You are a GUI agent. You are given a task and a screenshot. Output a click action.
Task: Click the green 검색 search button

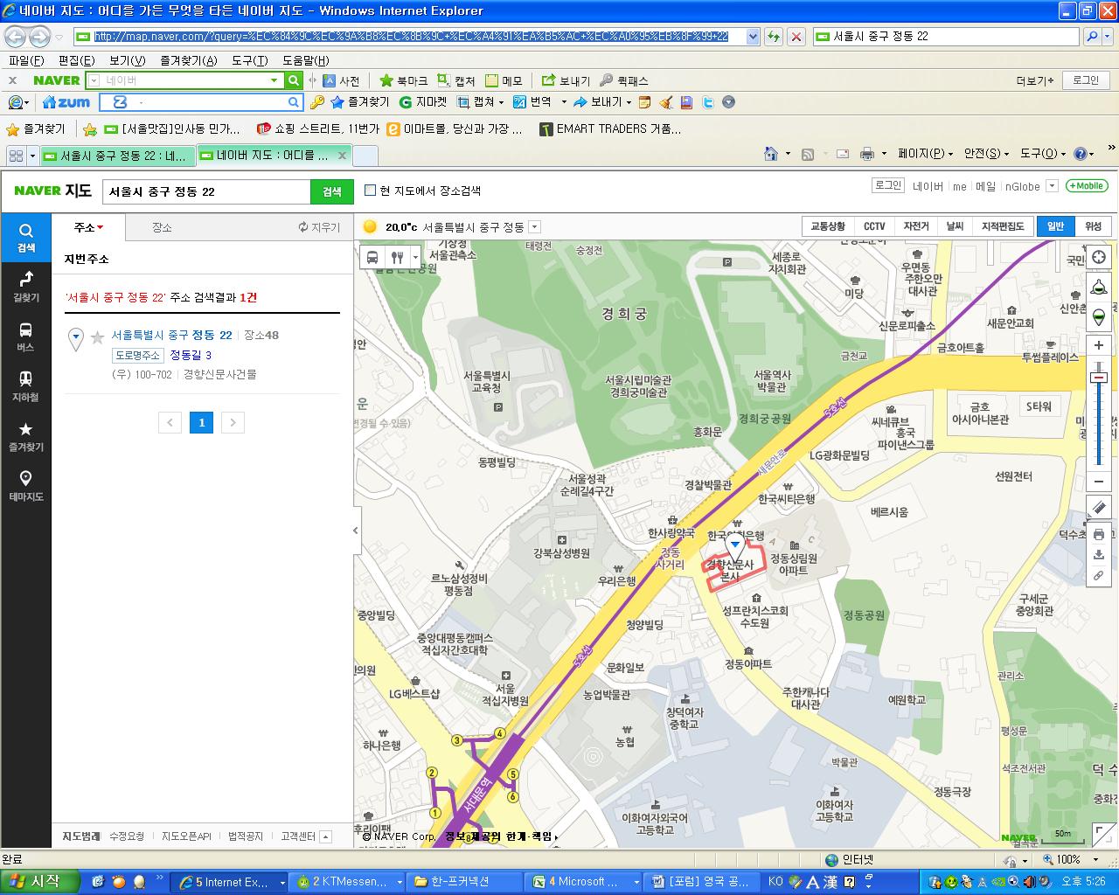[x=332, y=191]
